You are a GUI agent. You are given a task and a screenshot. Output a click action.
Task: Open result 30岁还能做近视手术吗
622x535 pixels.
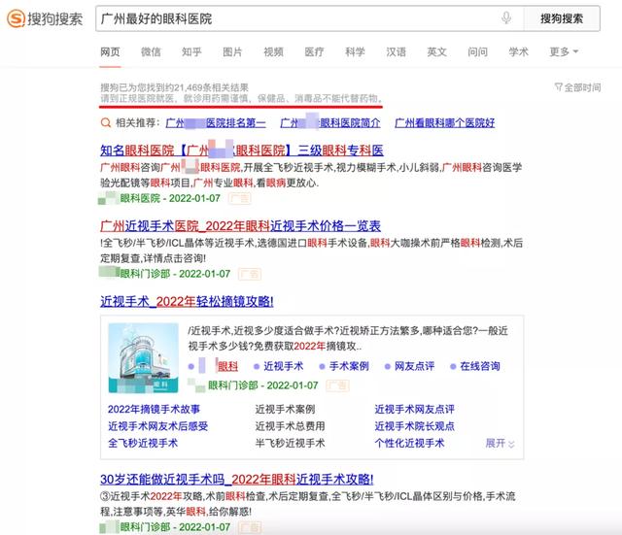pos(237,479)
